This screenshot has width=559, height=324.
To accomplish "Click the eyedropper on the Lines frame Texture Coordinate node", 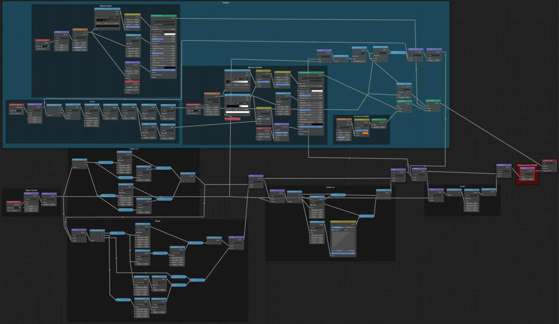I will (22, 111).
